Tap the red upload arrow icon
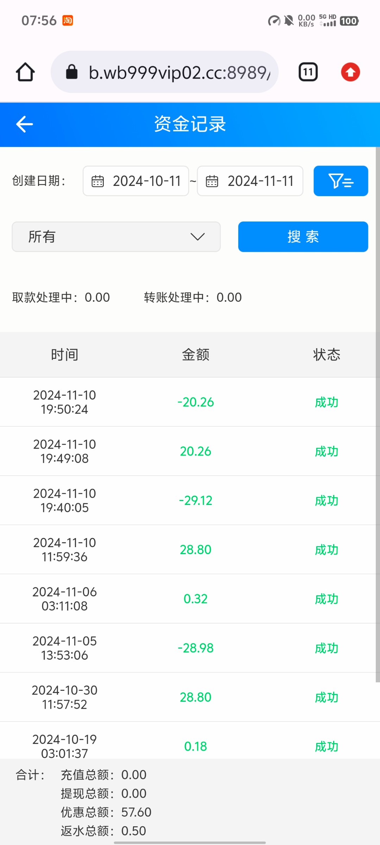This screenshot has width=380, height=845. tap(350, 72)
